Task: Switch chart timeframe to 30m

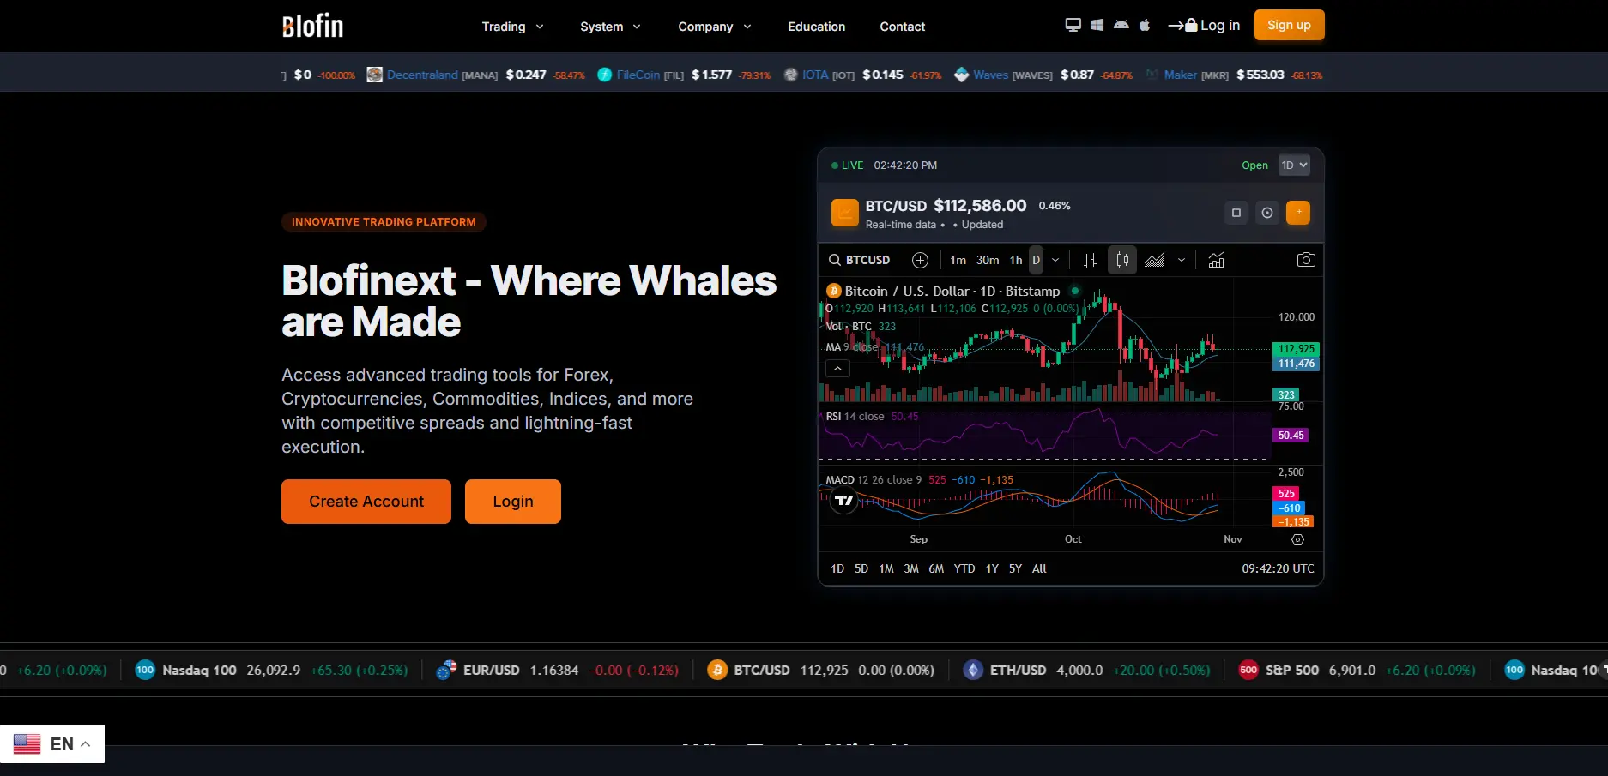Action: [x=987, y=260]
